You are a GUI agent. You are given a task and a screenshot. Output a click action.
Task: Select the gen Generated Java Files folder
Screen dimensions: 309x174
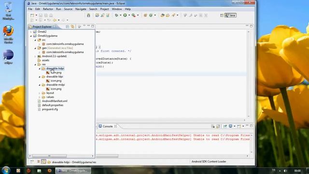[x=57, y=48]
